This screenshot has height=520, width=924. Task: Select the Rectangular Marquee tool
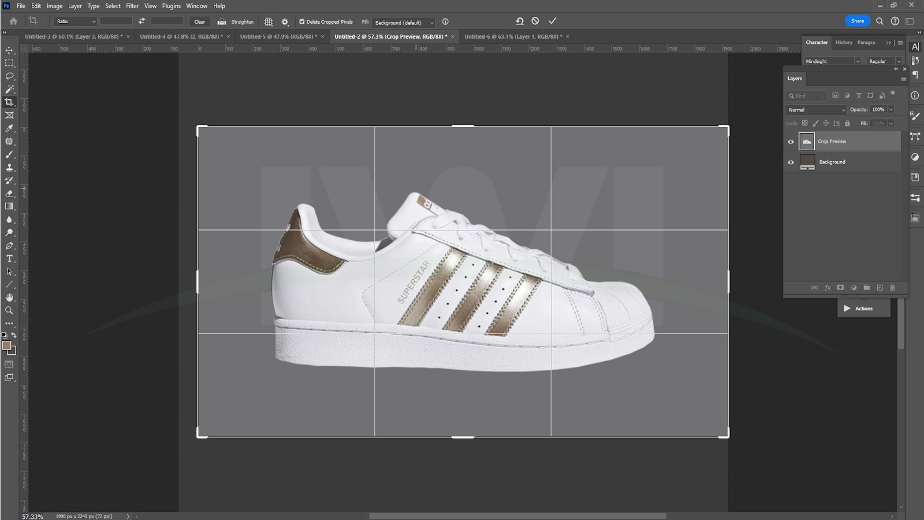point(9,63)
